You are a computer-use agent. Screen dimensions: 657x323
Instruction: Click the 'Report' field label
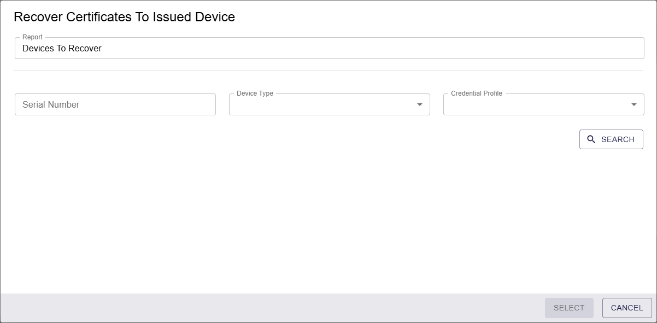(32, 37)
